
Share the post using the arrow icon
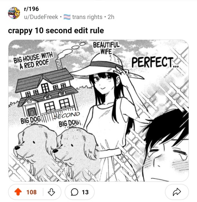[x=177, y=192]
